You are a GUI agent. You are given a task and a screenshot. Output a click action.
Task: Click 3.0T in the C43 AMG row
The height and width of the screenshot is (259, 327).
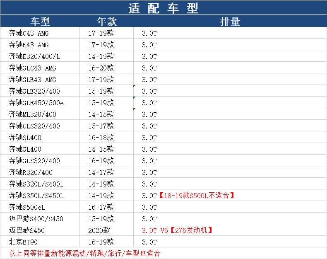point(149,33)
